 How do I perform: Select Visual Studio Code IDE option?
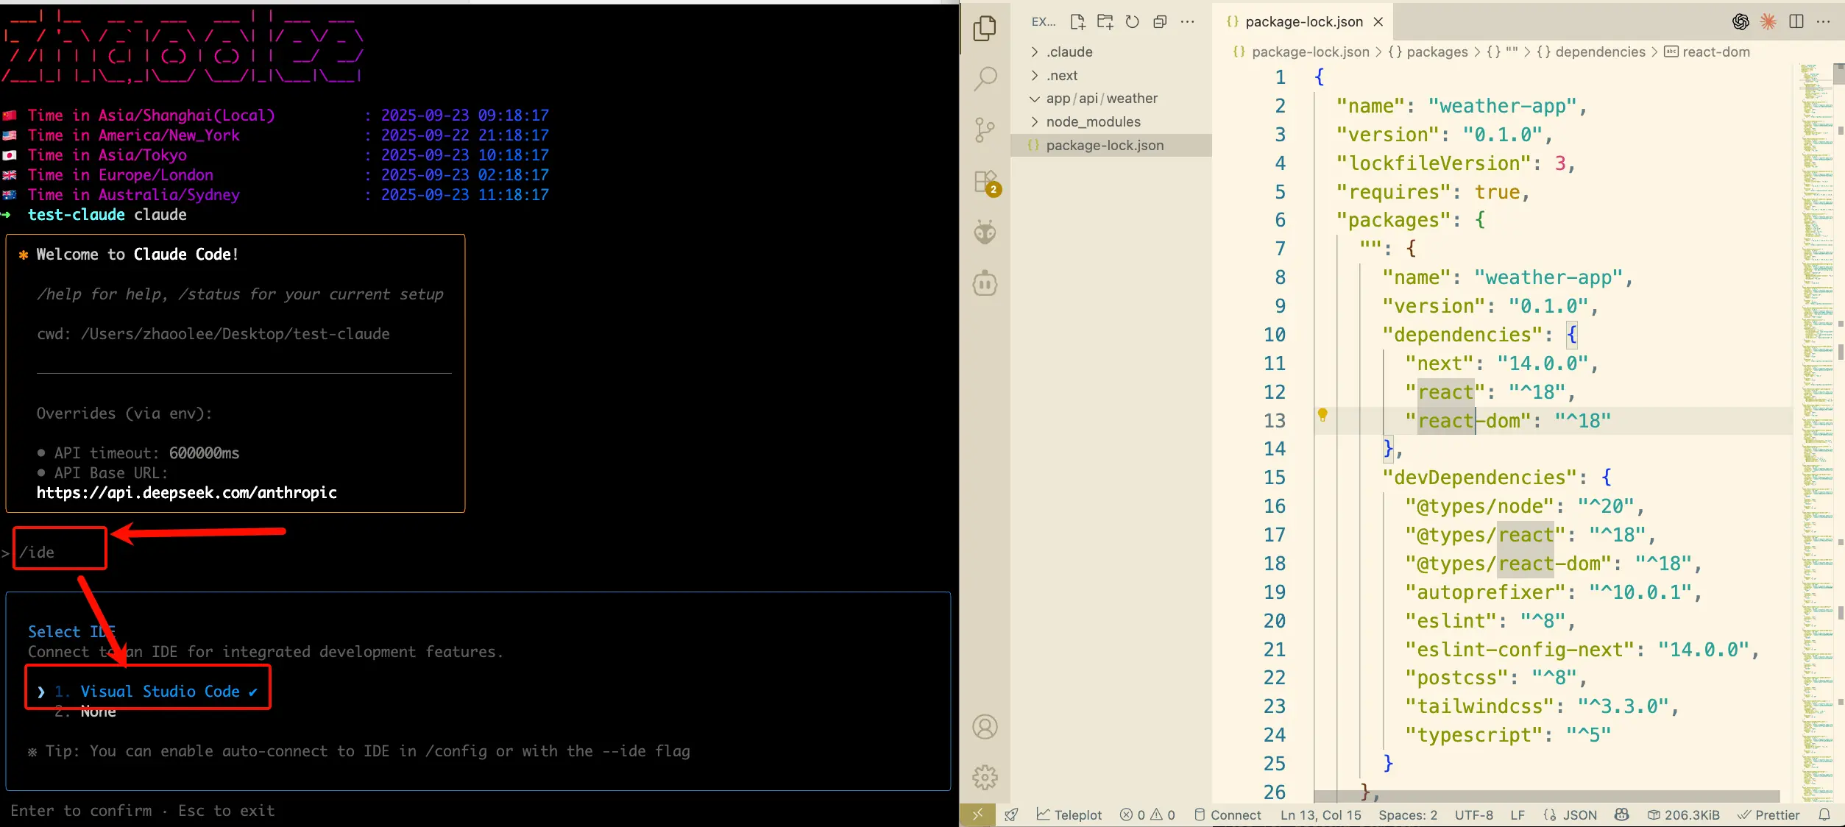pyautogui.click(x=160, y=692)
